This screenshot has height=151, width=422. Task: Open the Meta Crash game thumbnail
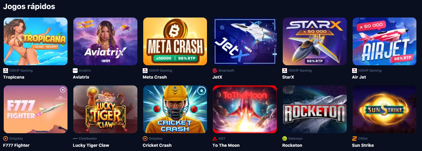click(175, 41)
